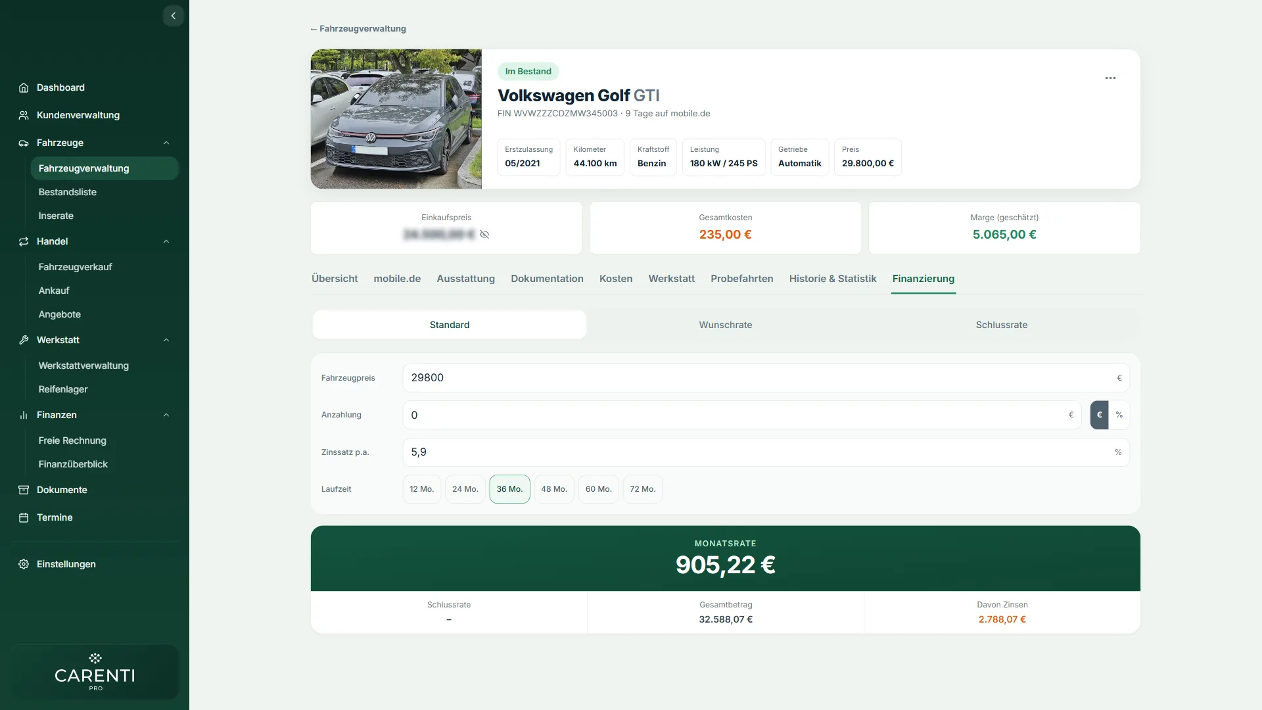Click the Fahrzeugpreis input field

point(766,378)
